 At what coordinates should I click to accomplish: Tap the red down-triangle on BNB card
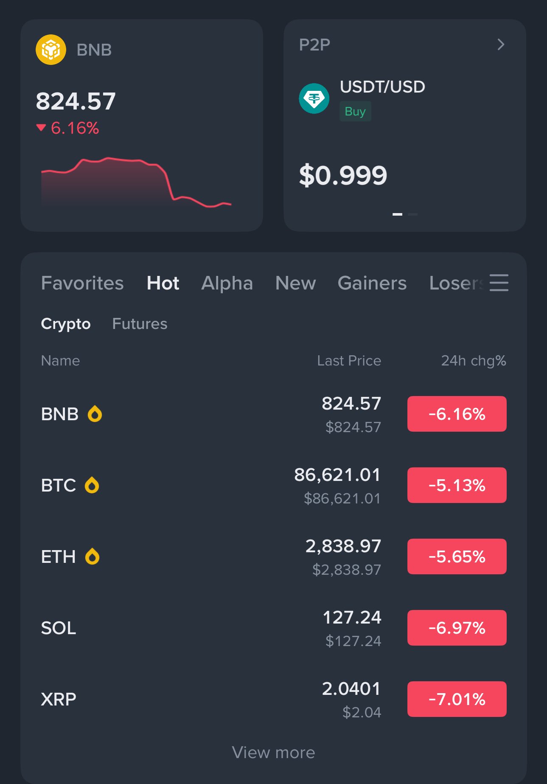click(x=41, y=128)
